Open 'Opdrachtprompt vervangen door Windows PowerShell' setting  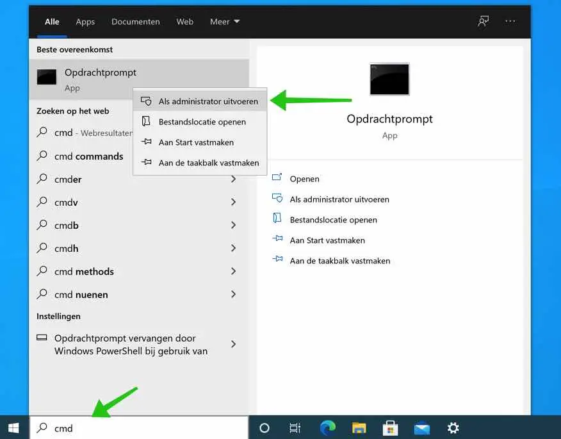[x=131, y=344]
